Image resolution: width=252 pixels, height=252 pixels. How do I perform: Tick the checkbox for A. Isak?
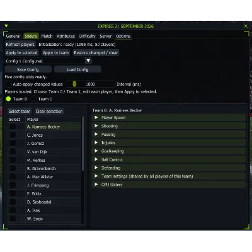point(13,210)
